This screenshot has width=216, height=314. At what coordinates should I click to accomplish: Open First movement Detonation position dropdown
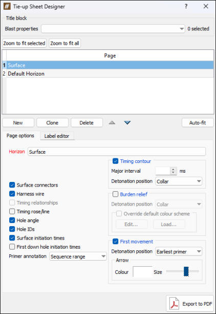(x=179, y=251)
